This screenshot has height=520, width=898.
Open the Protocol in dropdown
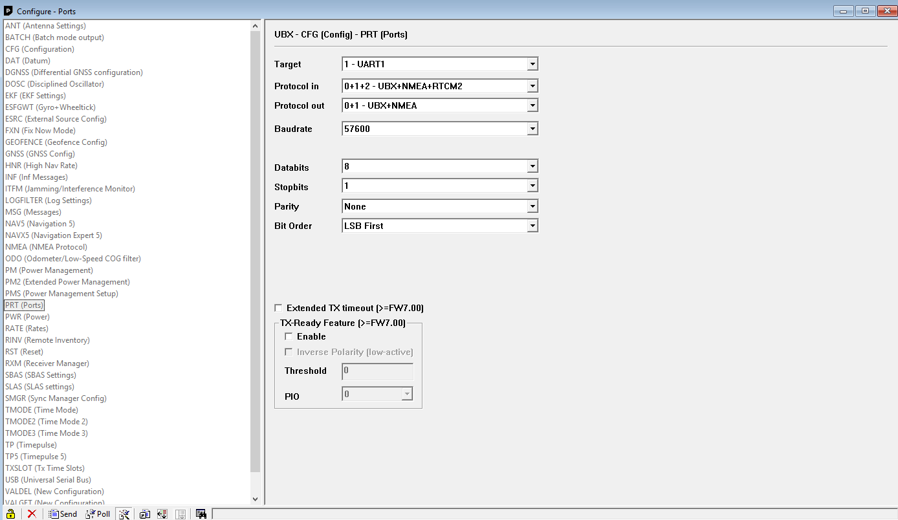(532, 86)
